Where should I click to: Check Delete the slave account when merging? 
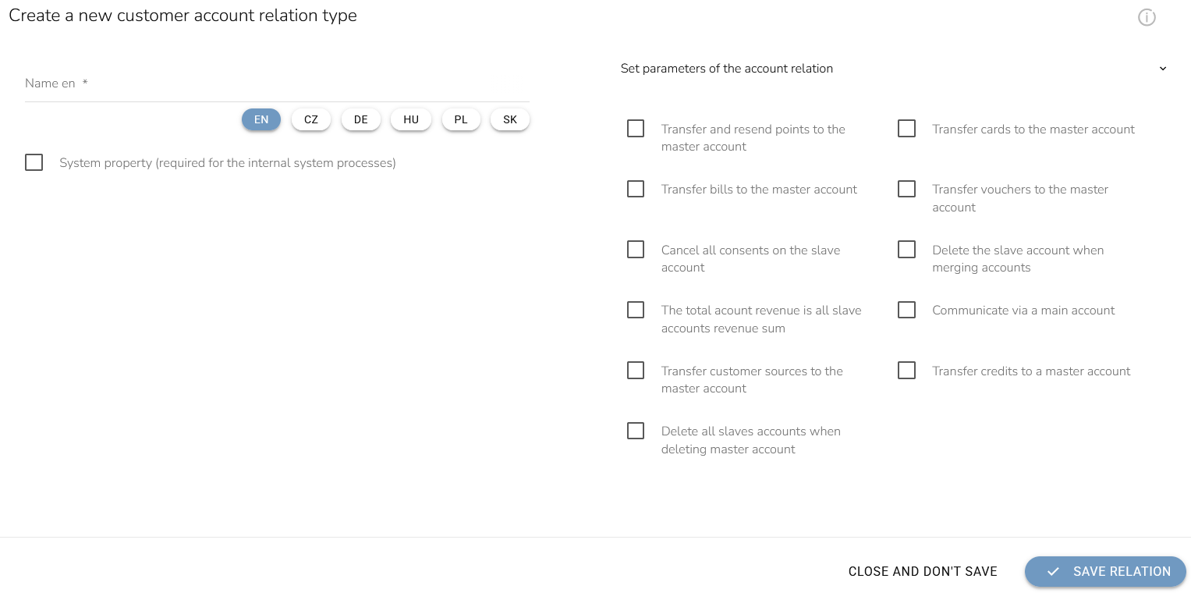[x=906, y=250]
